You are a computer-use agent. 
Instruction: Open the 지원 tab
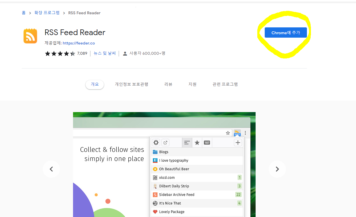coord(192,84)
